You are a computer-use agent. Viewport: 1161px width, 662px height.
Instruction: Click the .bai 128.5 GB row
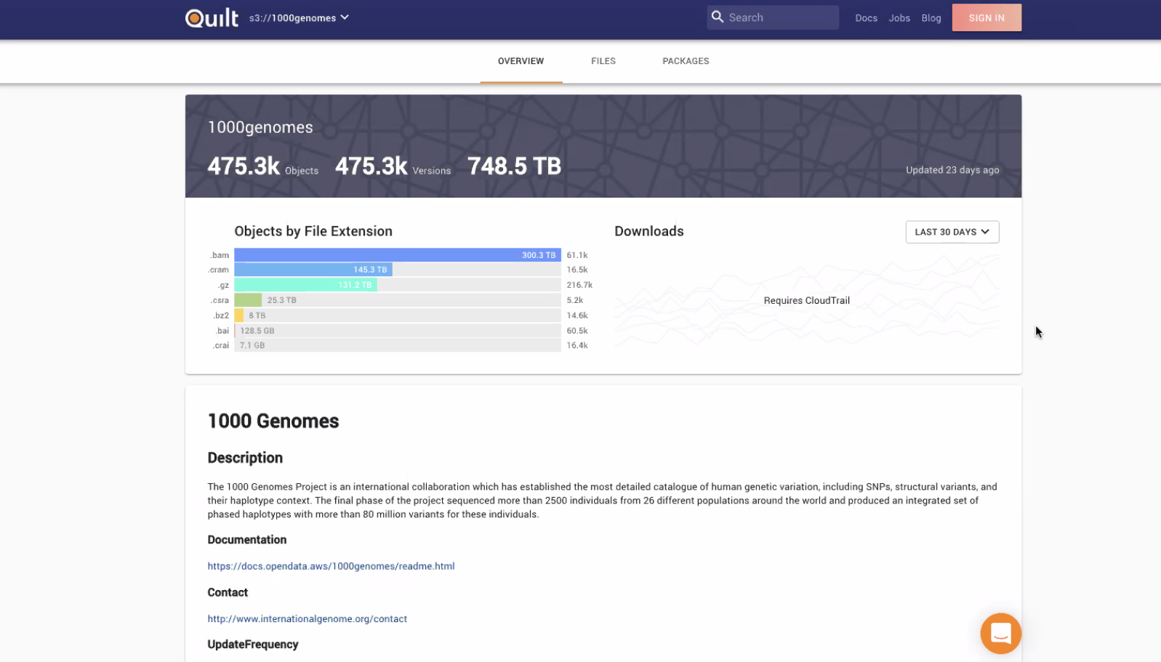pos(398,331)
